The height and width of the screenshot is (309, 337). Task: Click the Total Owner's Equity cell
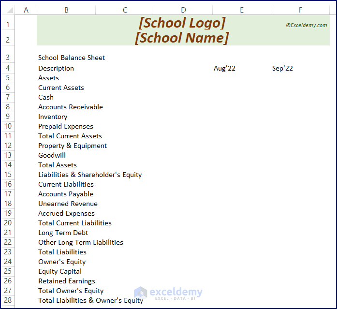[x=71, y=291]
